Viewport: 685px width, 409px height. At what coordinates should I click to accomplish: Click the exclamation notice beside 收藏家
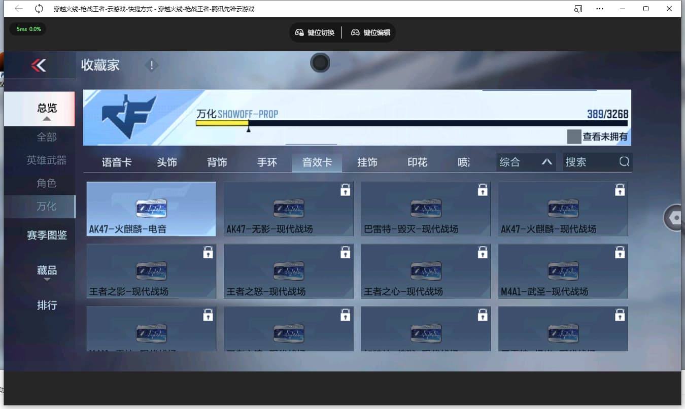point(151,65)
